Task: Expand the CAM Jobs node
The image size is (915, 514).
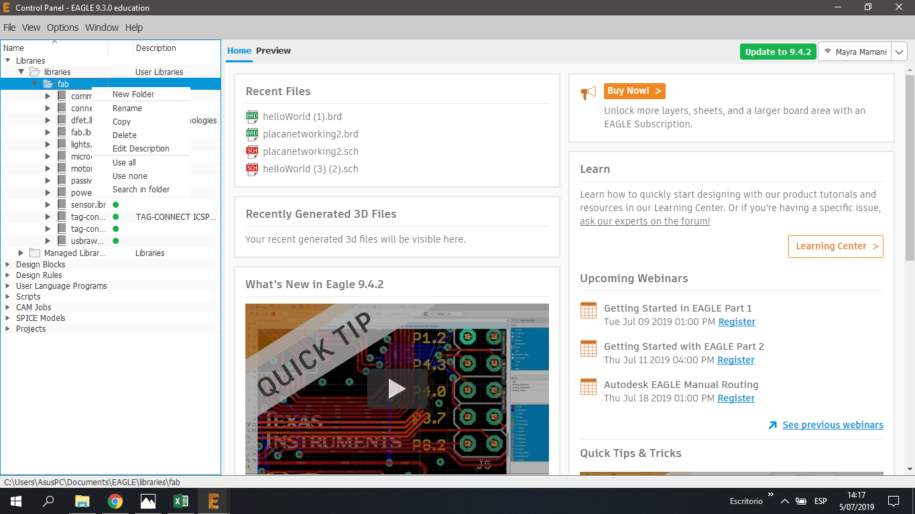Action: pyautogui.click(x=8, y=307)
